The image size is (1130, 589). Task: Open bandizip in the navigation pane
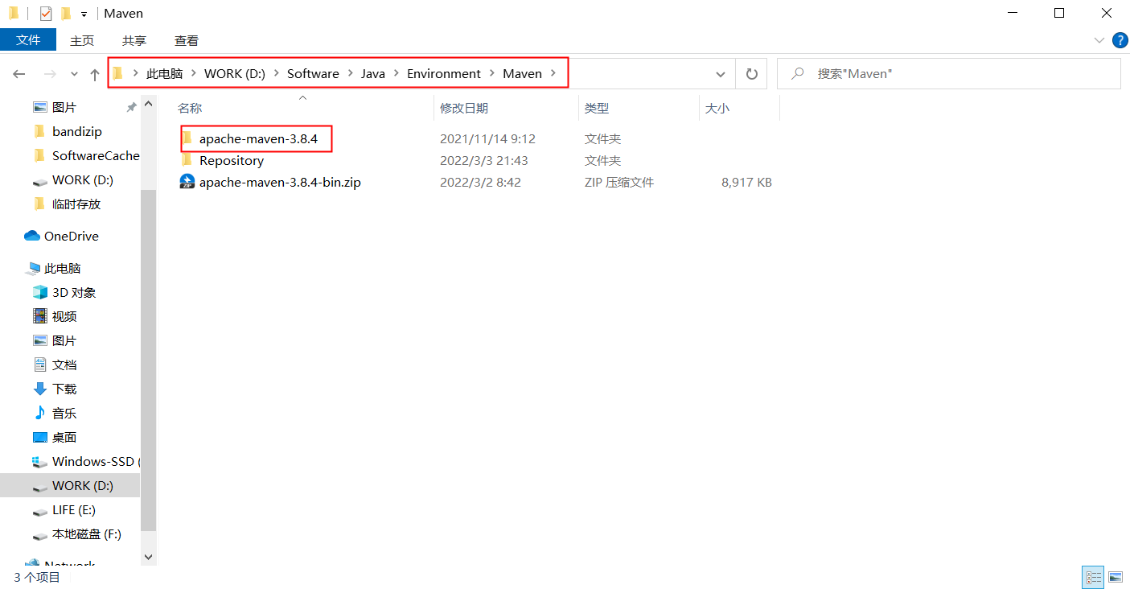click(77, 131)
